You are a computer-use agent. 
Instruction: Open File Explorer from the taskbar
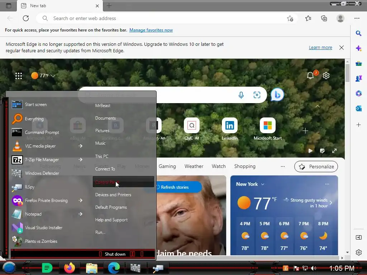click(x=92, y=268)
